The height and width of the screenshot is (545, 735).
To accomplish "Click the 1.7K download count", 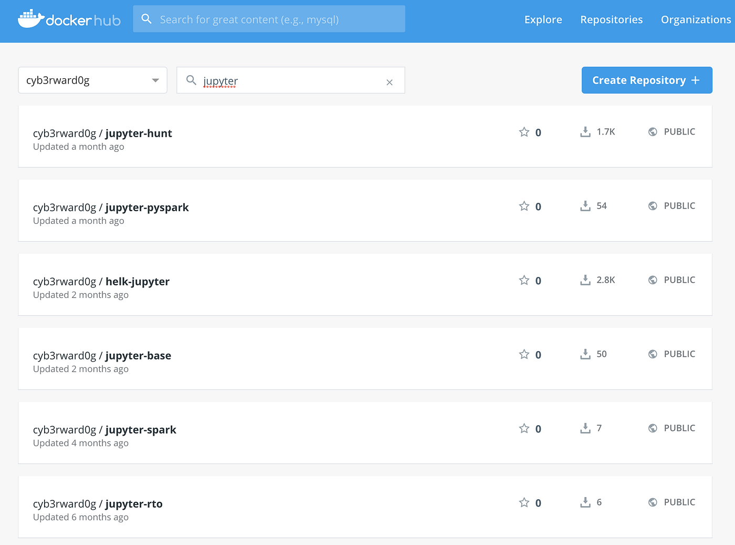I will pos(606,132).
